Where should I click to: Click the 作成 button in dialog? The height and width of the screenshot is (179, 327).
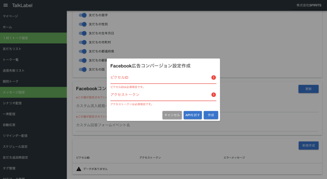pos(211,115)
